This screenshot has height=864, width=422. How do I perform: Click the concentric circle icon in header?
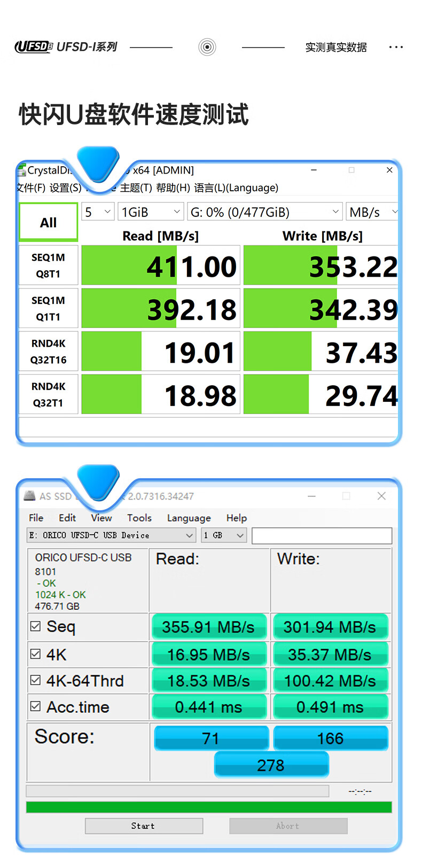tap(207, 47)
